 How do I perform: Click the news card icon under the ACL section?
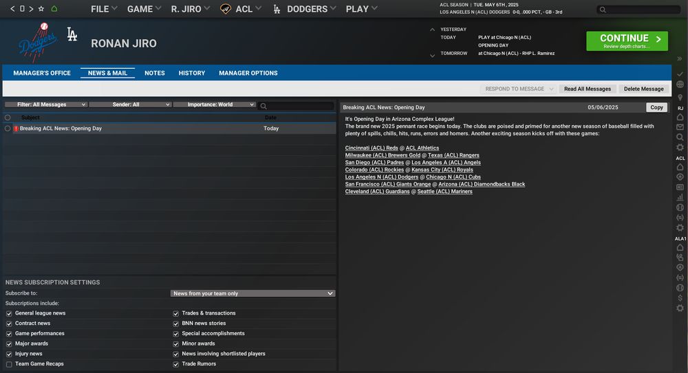point(680,187)
